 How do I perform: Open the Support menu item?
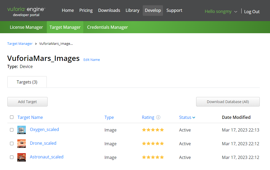click(174, 11)
